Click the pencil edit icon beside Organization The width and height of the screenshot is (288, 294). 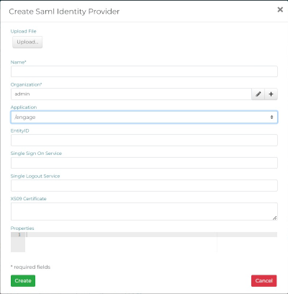point(258,94)
